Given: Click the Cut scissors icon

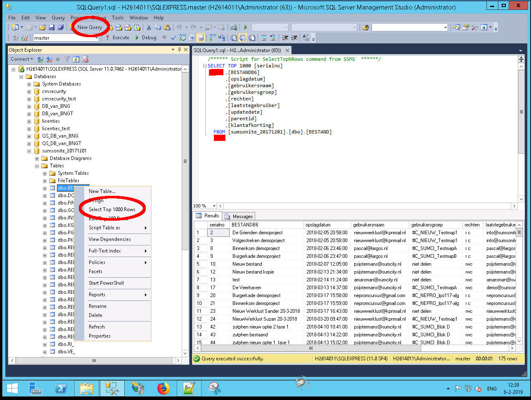Looking at the screenshot, I should (149, 27).
